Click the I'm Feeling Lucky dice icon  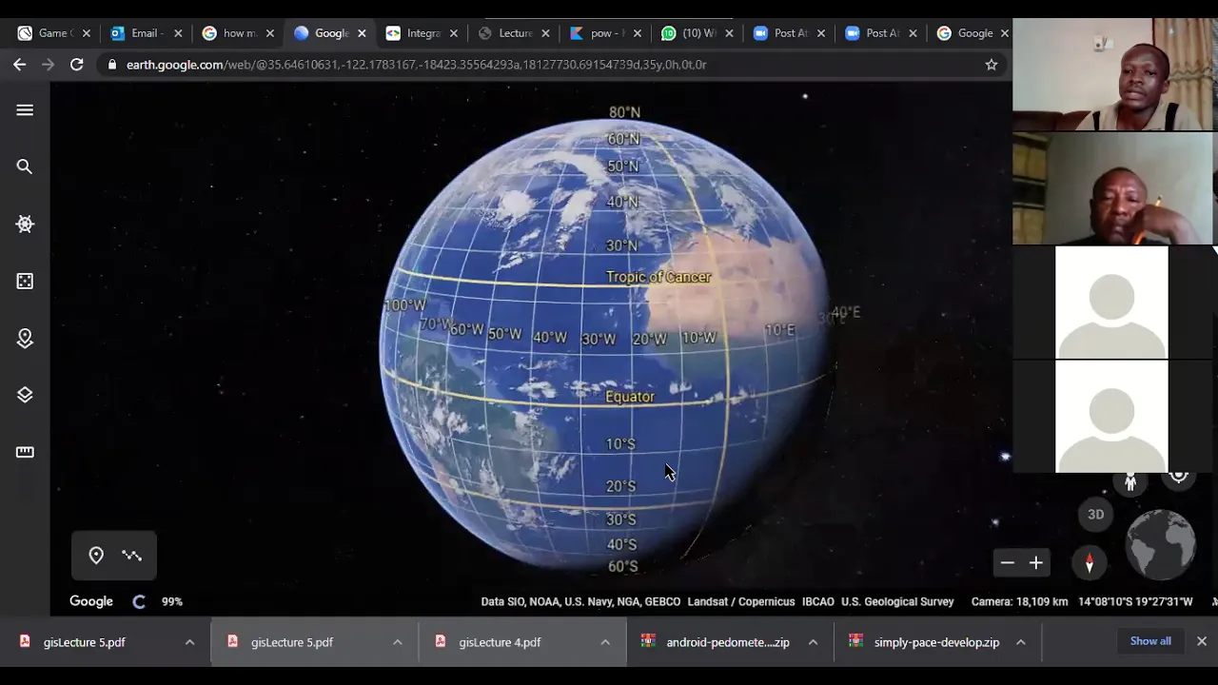(x=25, y=281)
